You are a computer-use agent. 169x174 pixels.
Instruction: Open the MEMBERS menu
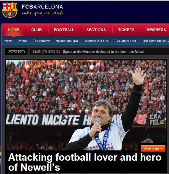(156, 30)
